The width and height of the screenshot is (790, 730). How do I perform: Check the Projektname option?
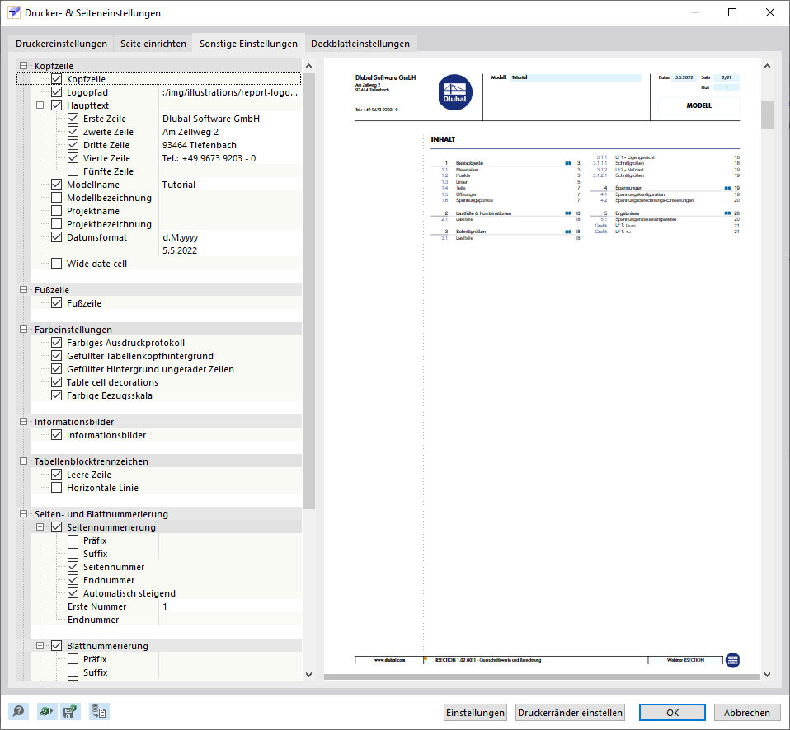(x=56, y=211)
